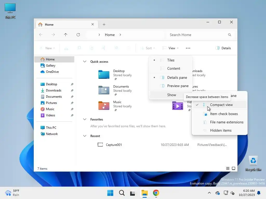Close the Home tab
This screenshot has width=266, height=199.
pos(93,24)
